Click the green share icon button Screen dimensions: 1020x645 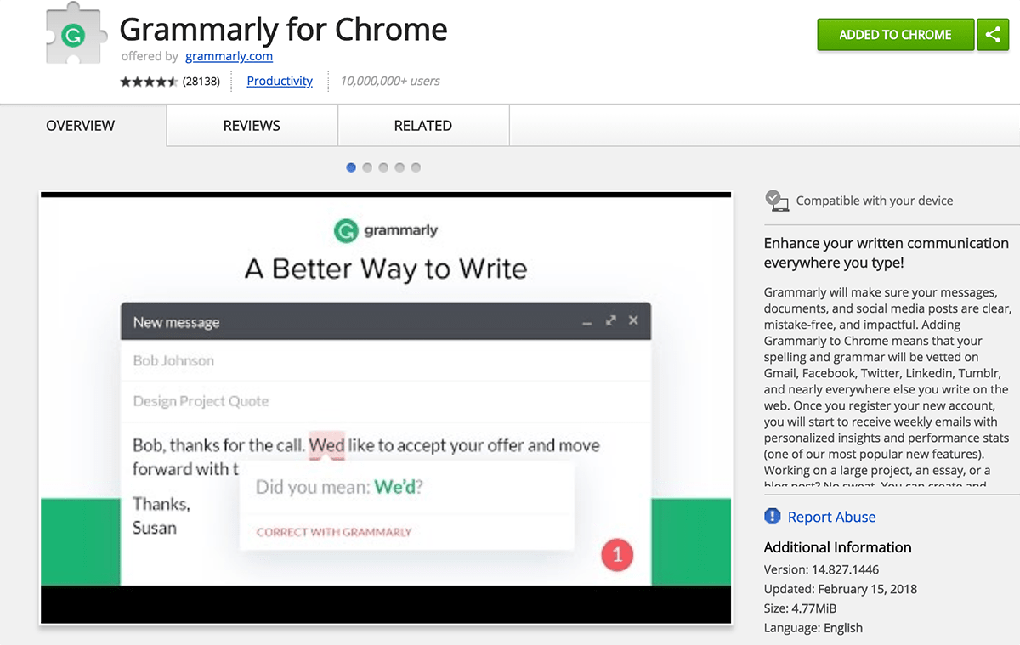pos(993,35)
